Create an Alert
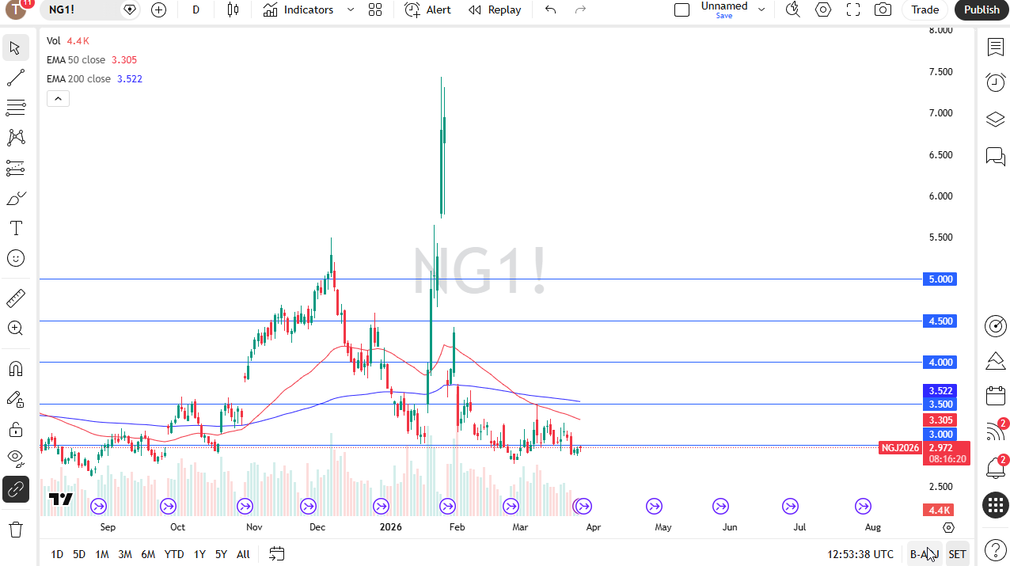Screen dimensions: 1010x566 (x=427, y=9)
